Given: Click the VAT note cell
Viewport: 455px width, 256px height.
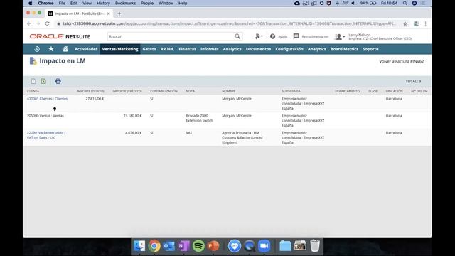Looking at the screenshot, I should tap(189, 133).
